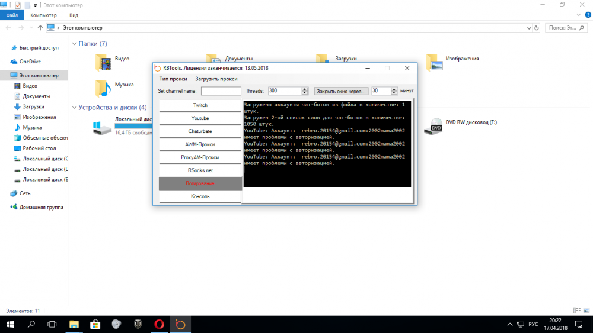This screenshot has width=593, height=333.
Task: Open the Загрузить прокси menu
Action: 216,79
